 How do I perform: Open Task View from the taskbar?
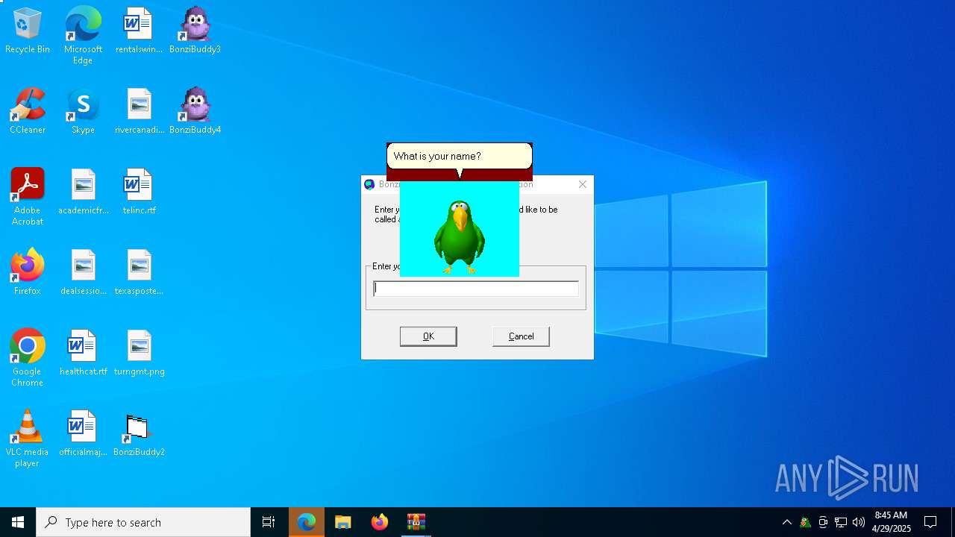[269, 522]
